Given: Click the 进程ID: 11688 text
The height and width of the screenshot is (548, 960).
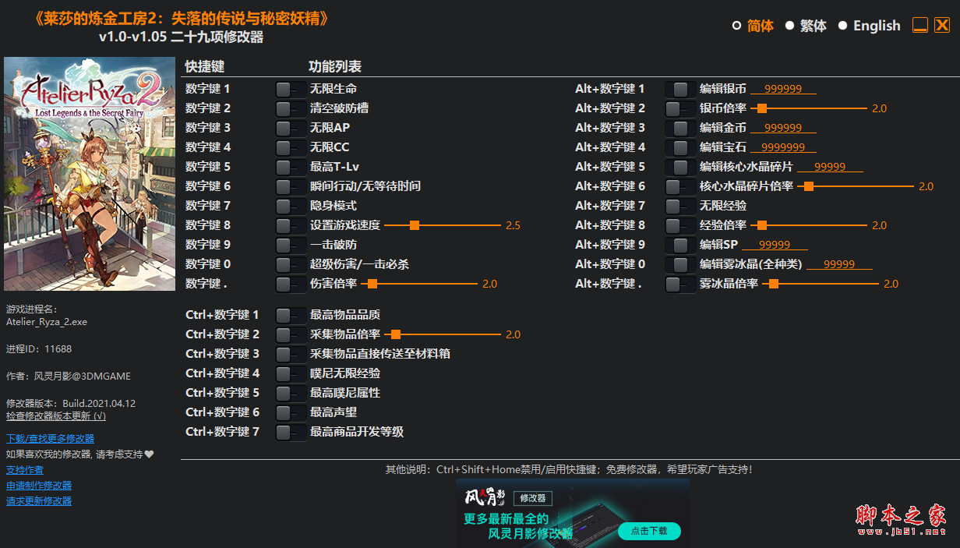Looking at the screenshot, I should [39, 348].
